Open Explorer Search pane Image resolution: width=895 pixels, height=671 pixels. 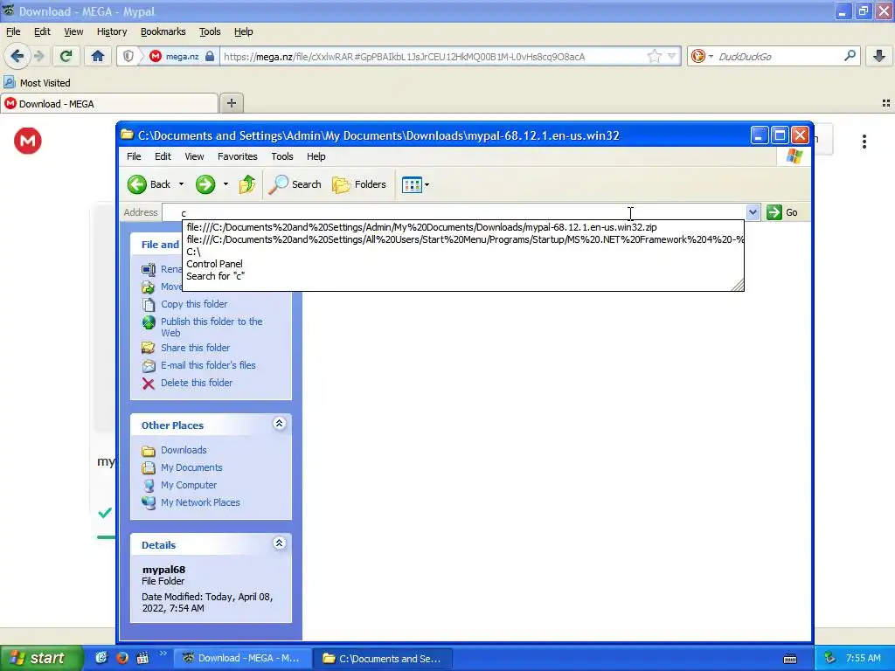click(x=295, y=184)
